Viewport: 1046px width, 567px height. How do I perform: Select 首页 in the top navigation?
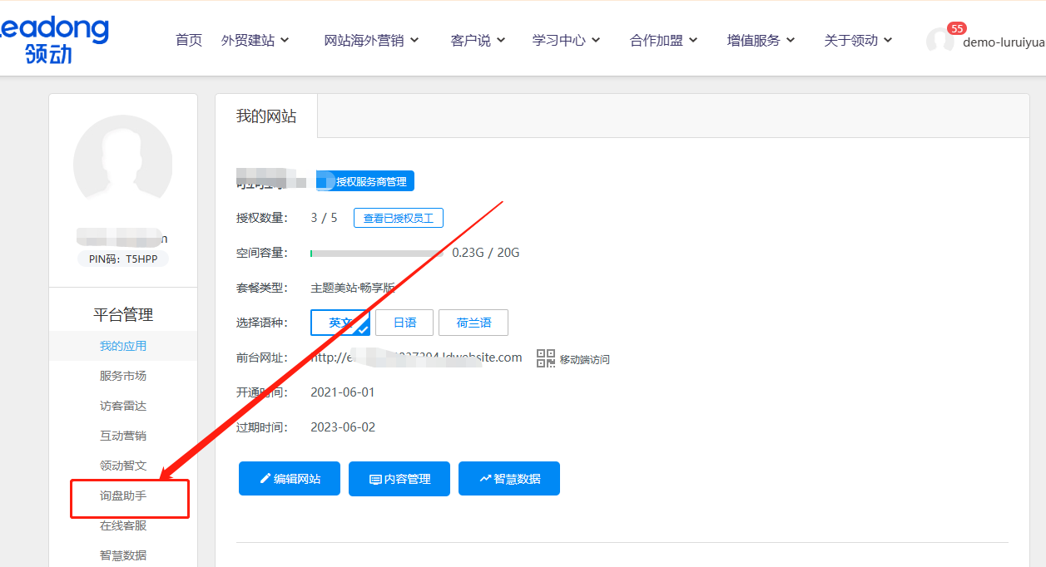[188, 39]
